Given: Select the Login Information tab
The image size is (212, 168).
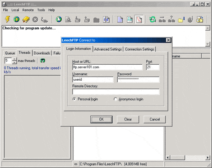Looking at the screenshot, I should click(x=79, y=49).
